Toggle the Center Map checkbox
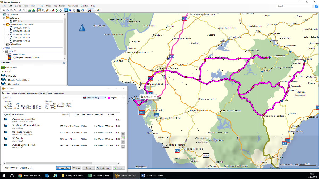 tap(4, 168)
